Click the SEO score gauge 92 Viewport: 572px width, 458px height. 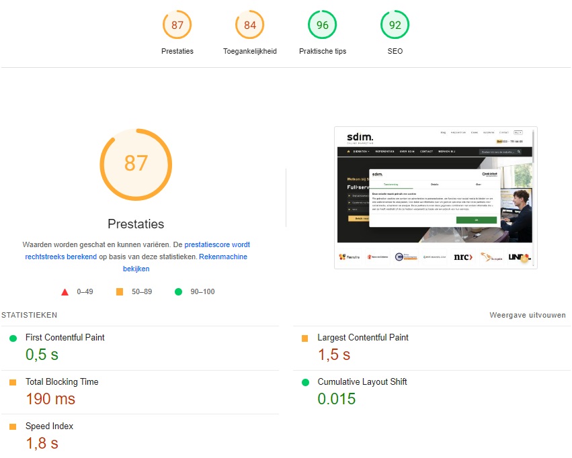(x=395, y=26)
